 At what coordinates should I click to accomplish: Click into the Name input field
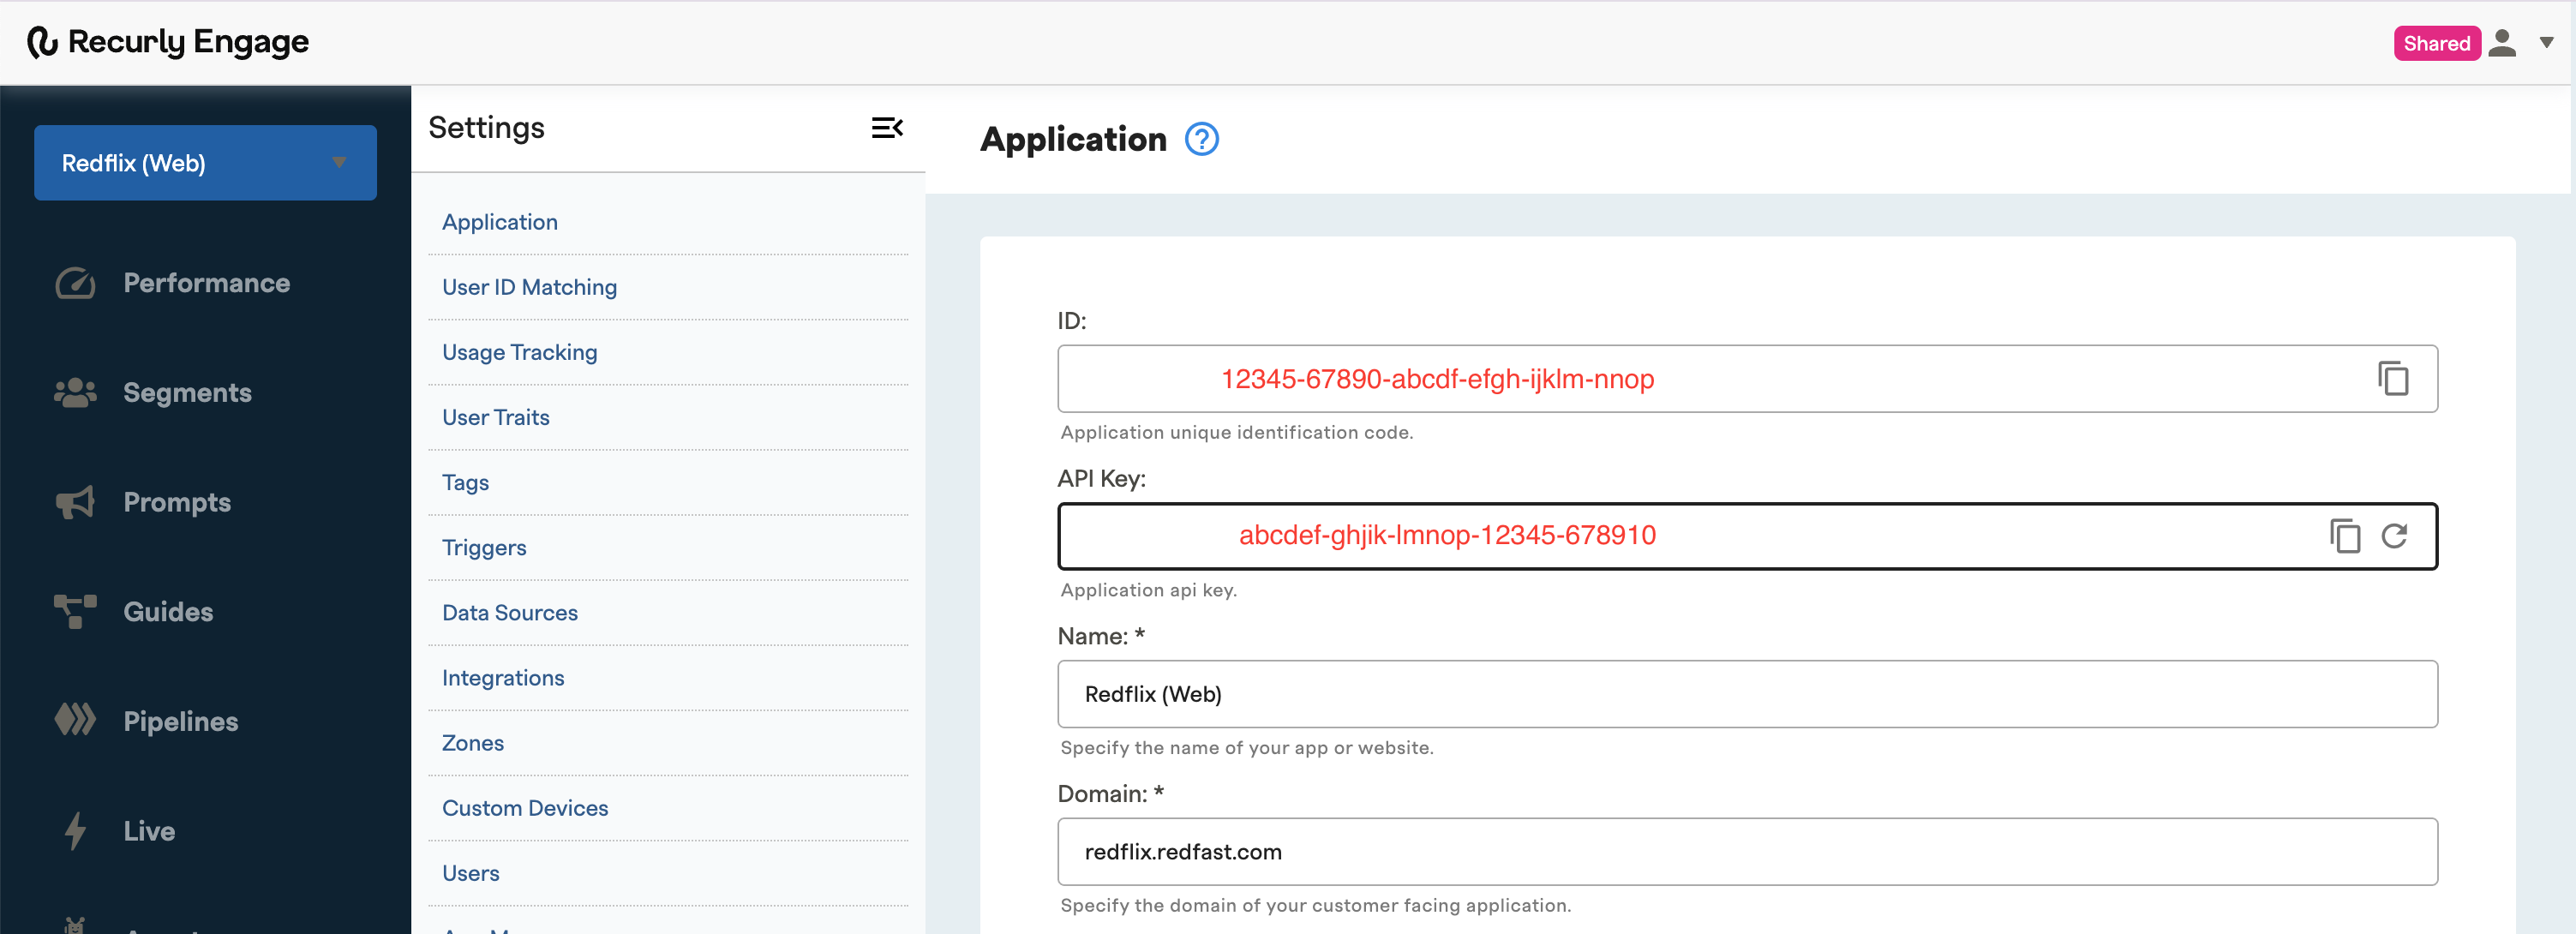1746,694
